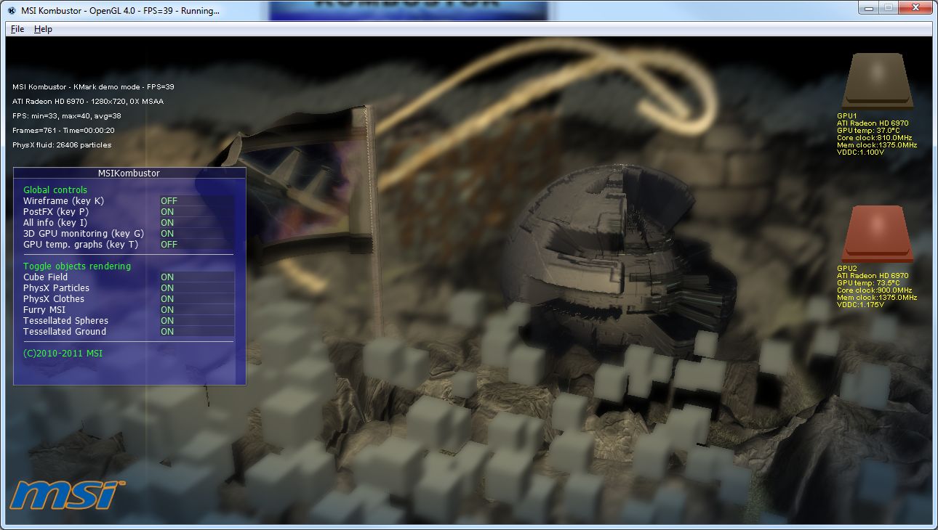Image resolution: width=938 pixels, height=530 pixels.
Task: Click GPU2 temperature 73.5°C reading
Action: pos(868,283)
